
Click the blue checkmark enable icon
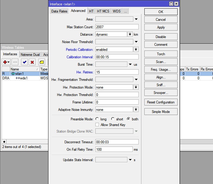24,62
